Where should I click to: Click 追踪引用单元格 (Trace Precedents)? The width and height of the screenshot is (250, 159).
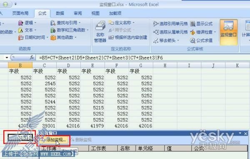[x=170, y=24]
